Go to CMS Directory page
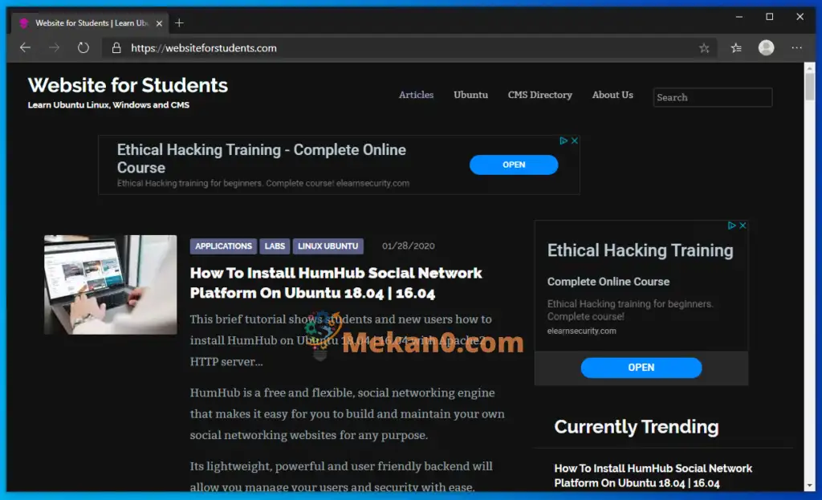The width and height of the screenshot is (822, 500). click(x=539, y=95)
